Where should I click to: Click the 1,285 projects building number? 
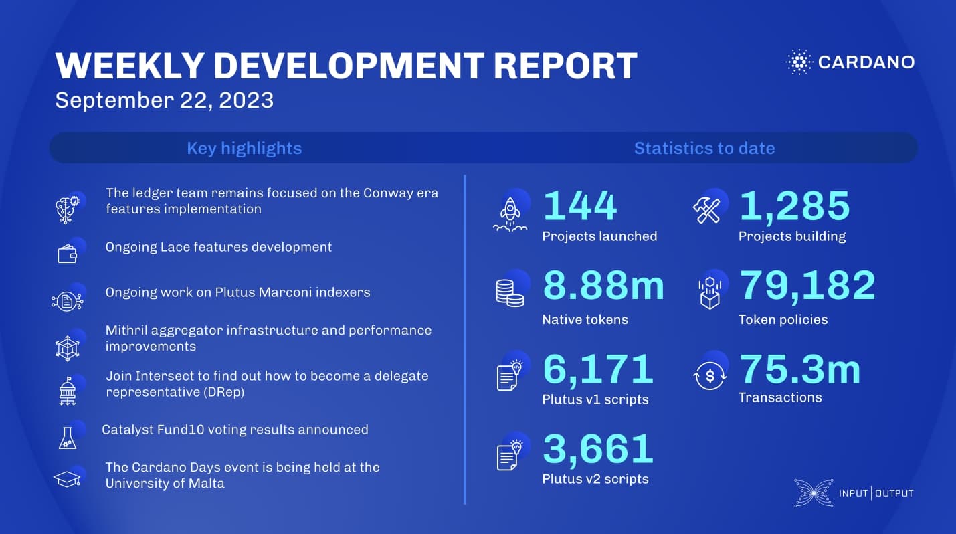794,206
